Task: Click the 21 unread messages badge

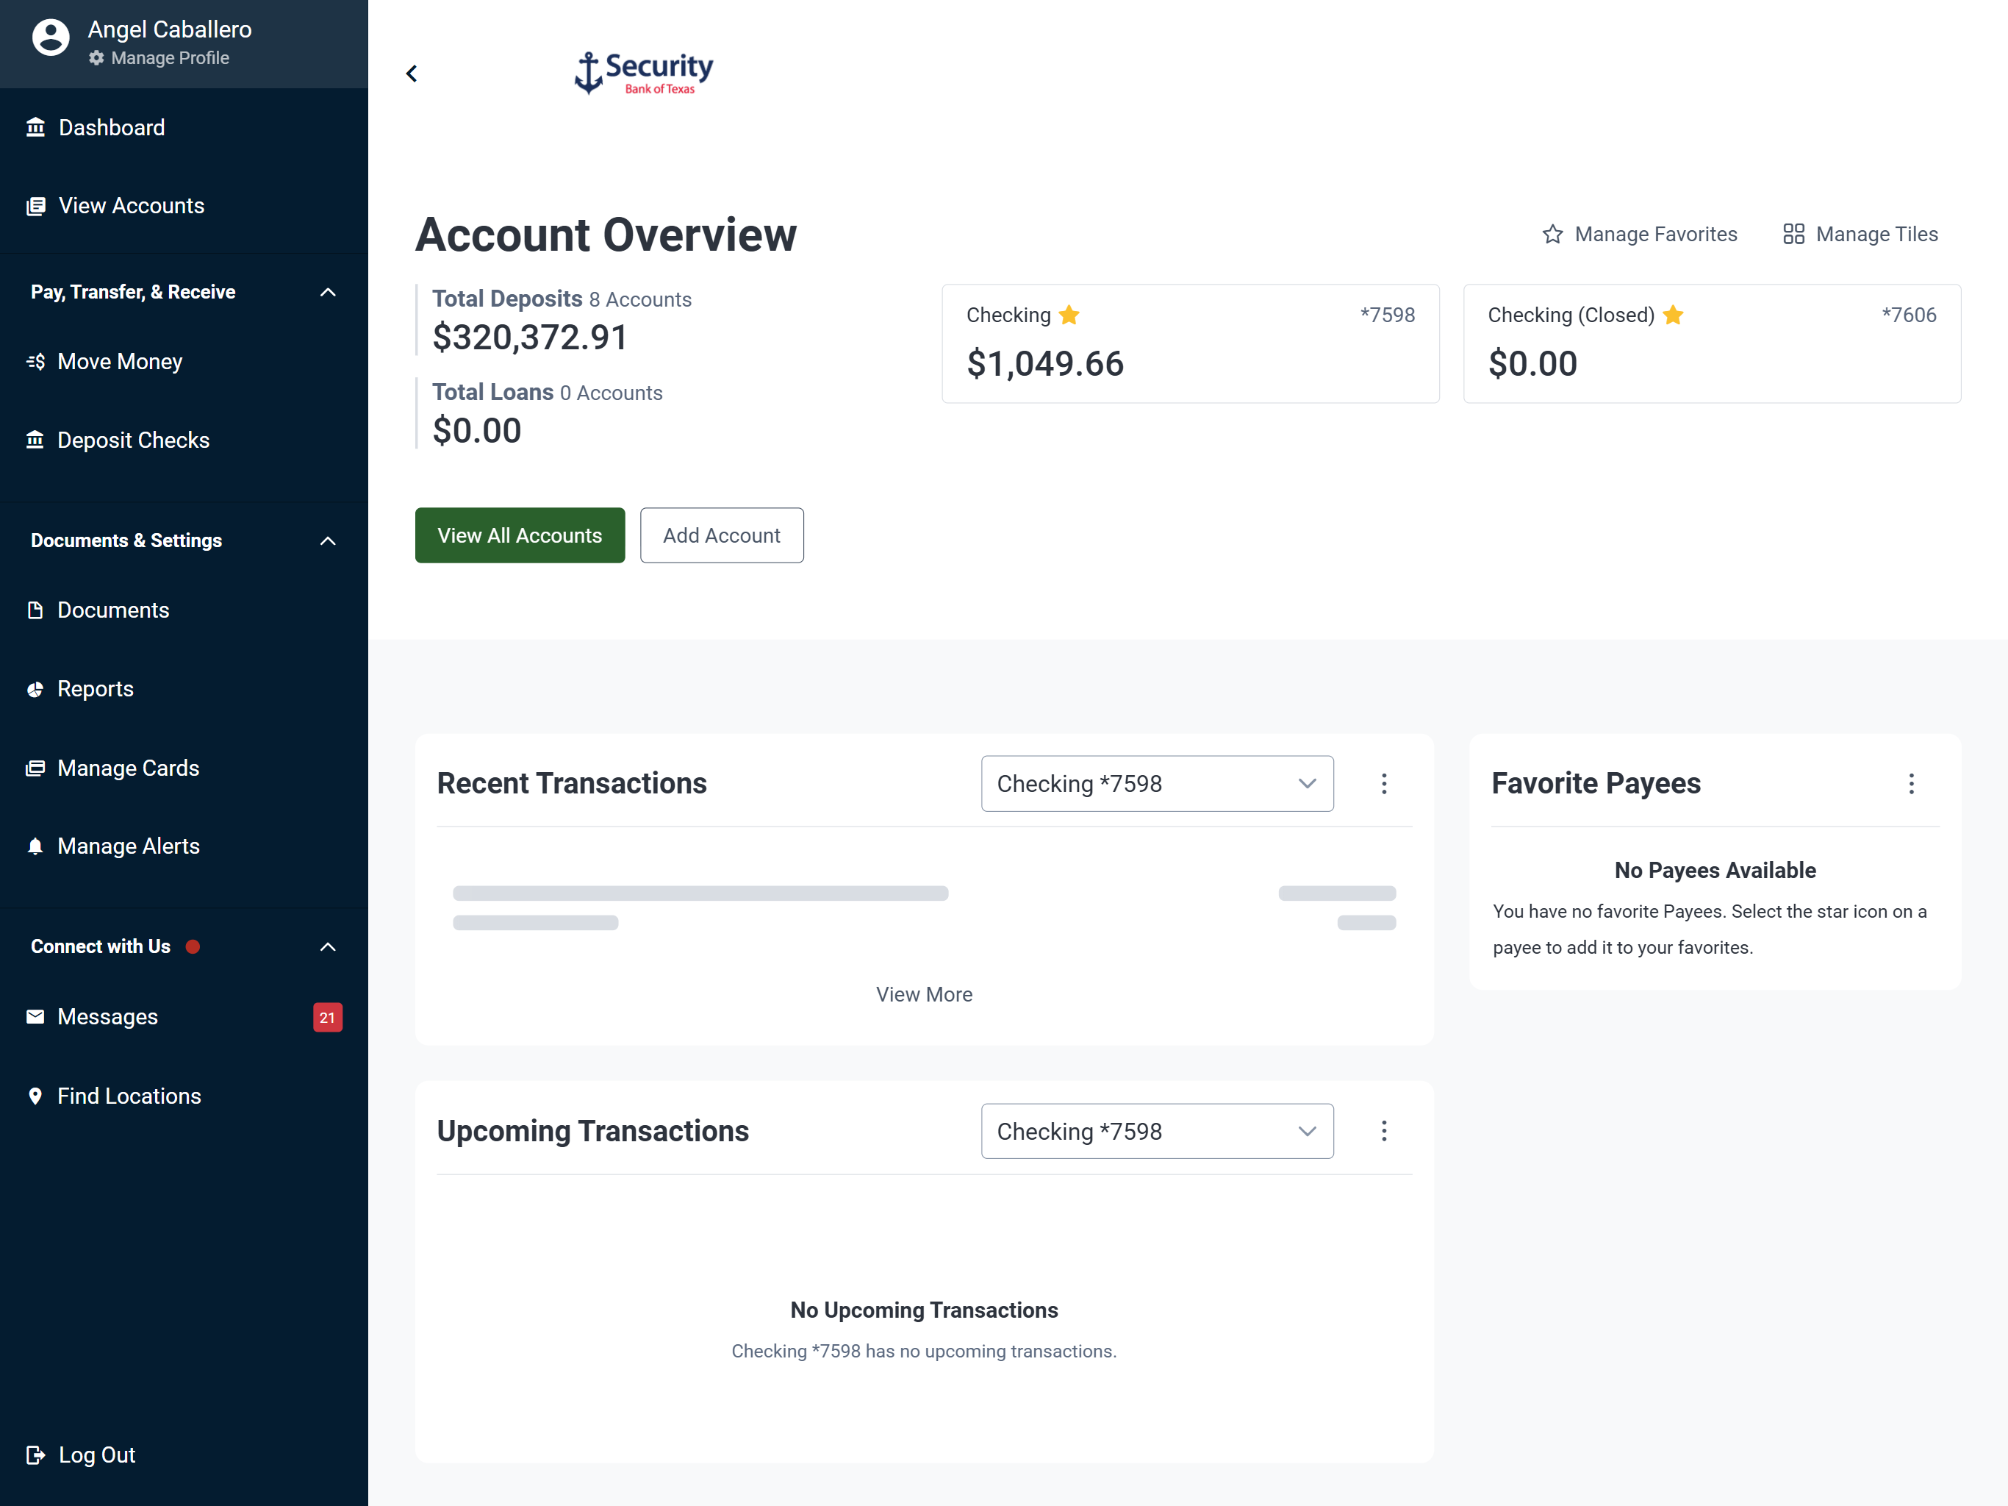Action: tap(328, 1017)
